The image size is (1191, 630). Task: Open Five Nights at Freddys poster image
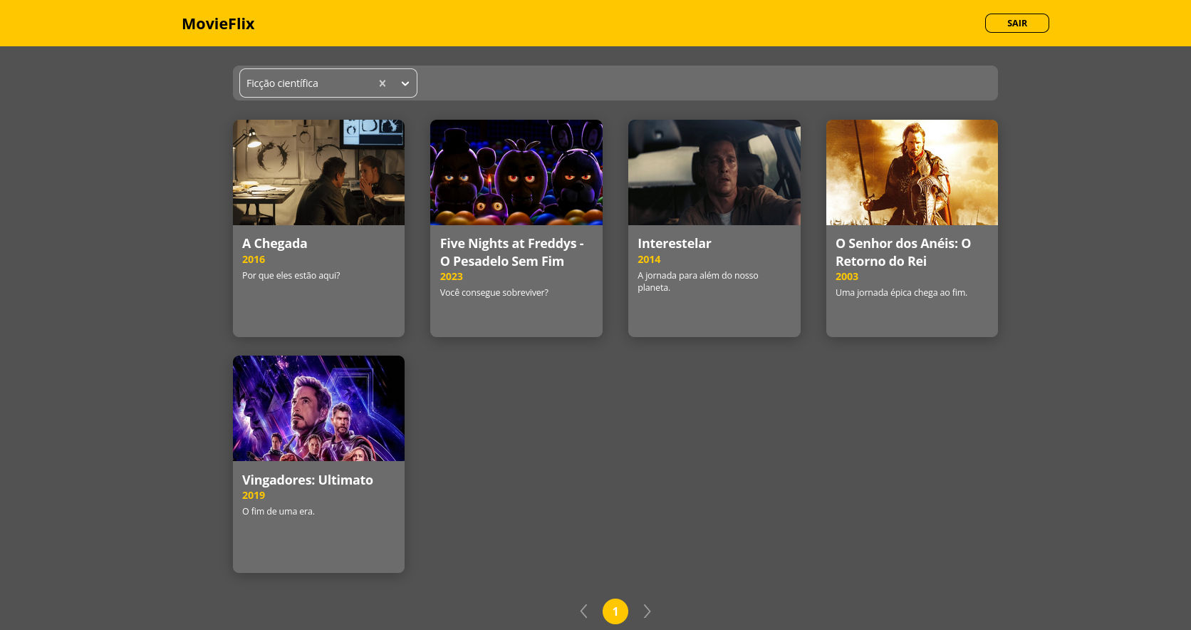tap(516, 172)
